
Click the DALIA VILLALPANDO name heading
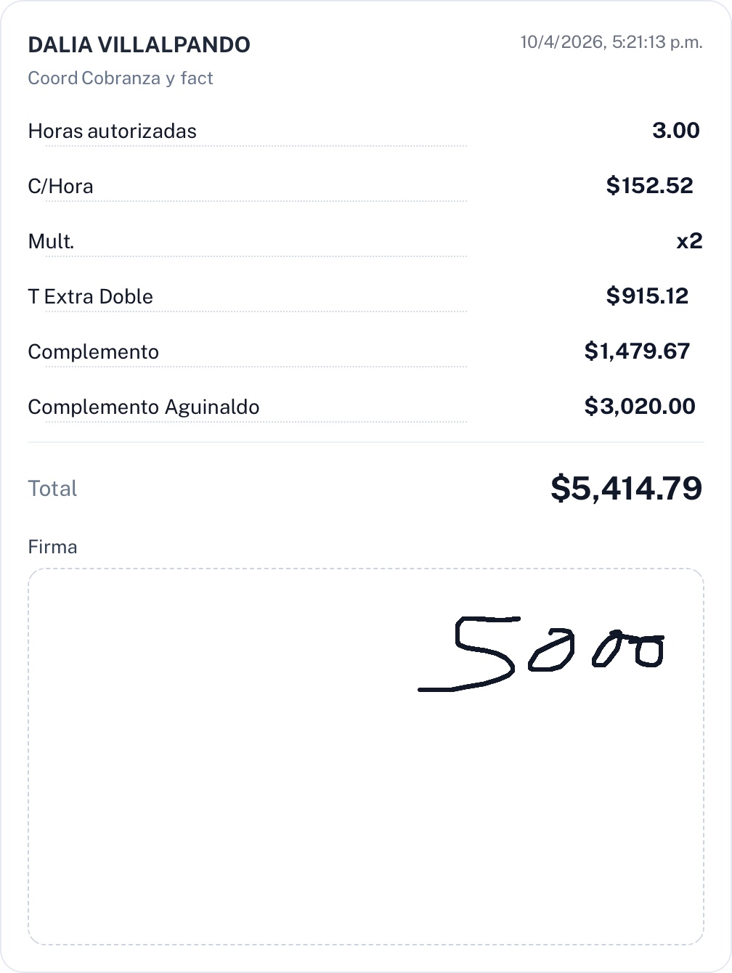(x=139, y=45)
